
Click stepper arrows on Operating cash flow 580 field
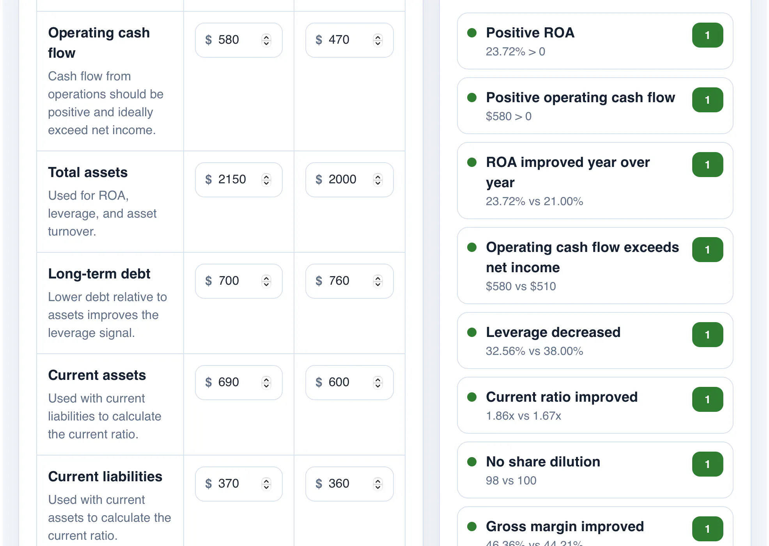pyautogui.click(x=266, y=40)
